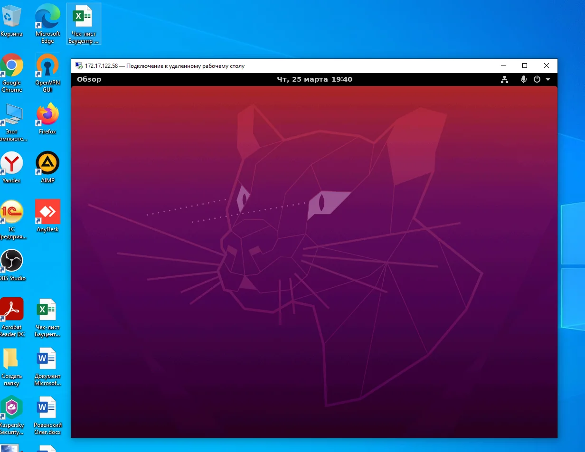Screen dimensions: 585x452
Task: Select the Ровенский Олег.docx document
Action: [x=47, y=408]
